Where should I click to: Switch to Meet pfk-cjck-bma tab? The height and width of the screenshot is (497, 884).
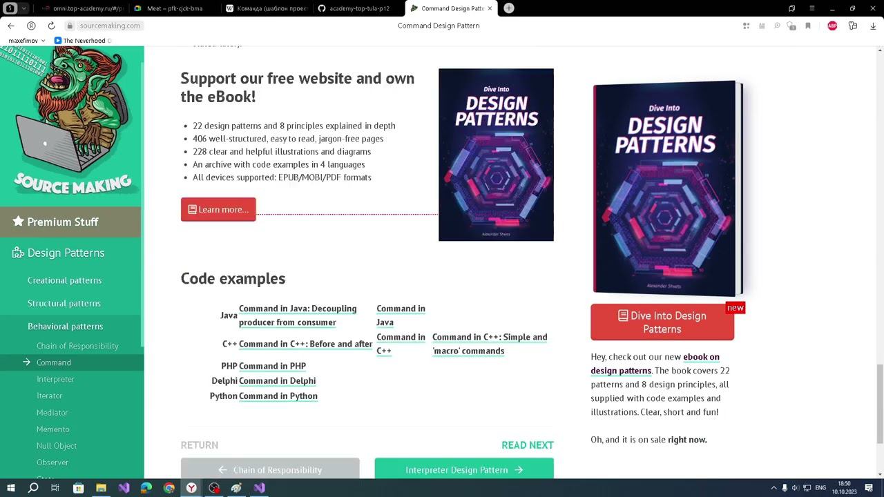[175, 8]
